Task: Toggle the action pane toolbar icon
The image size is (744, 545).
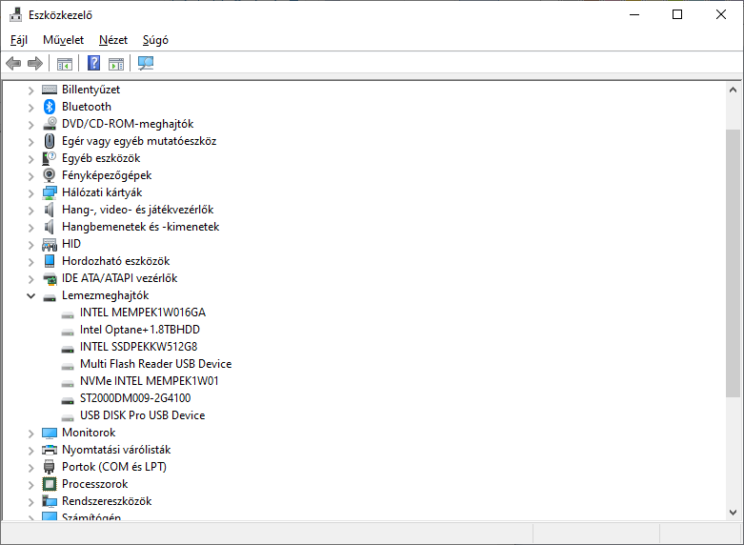Action: [x=116, y=63]
